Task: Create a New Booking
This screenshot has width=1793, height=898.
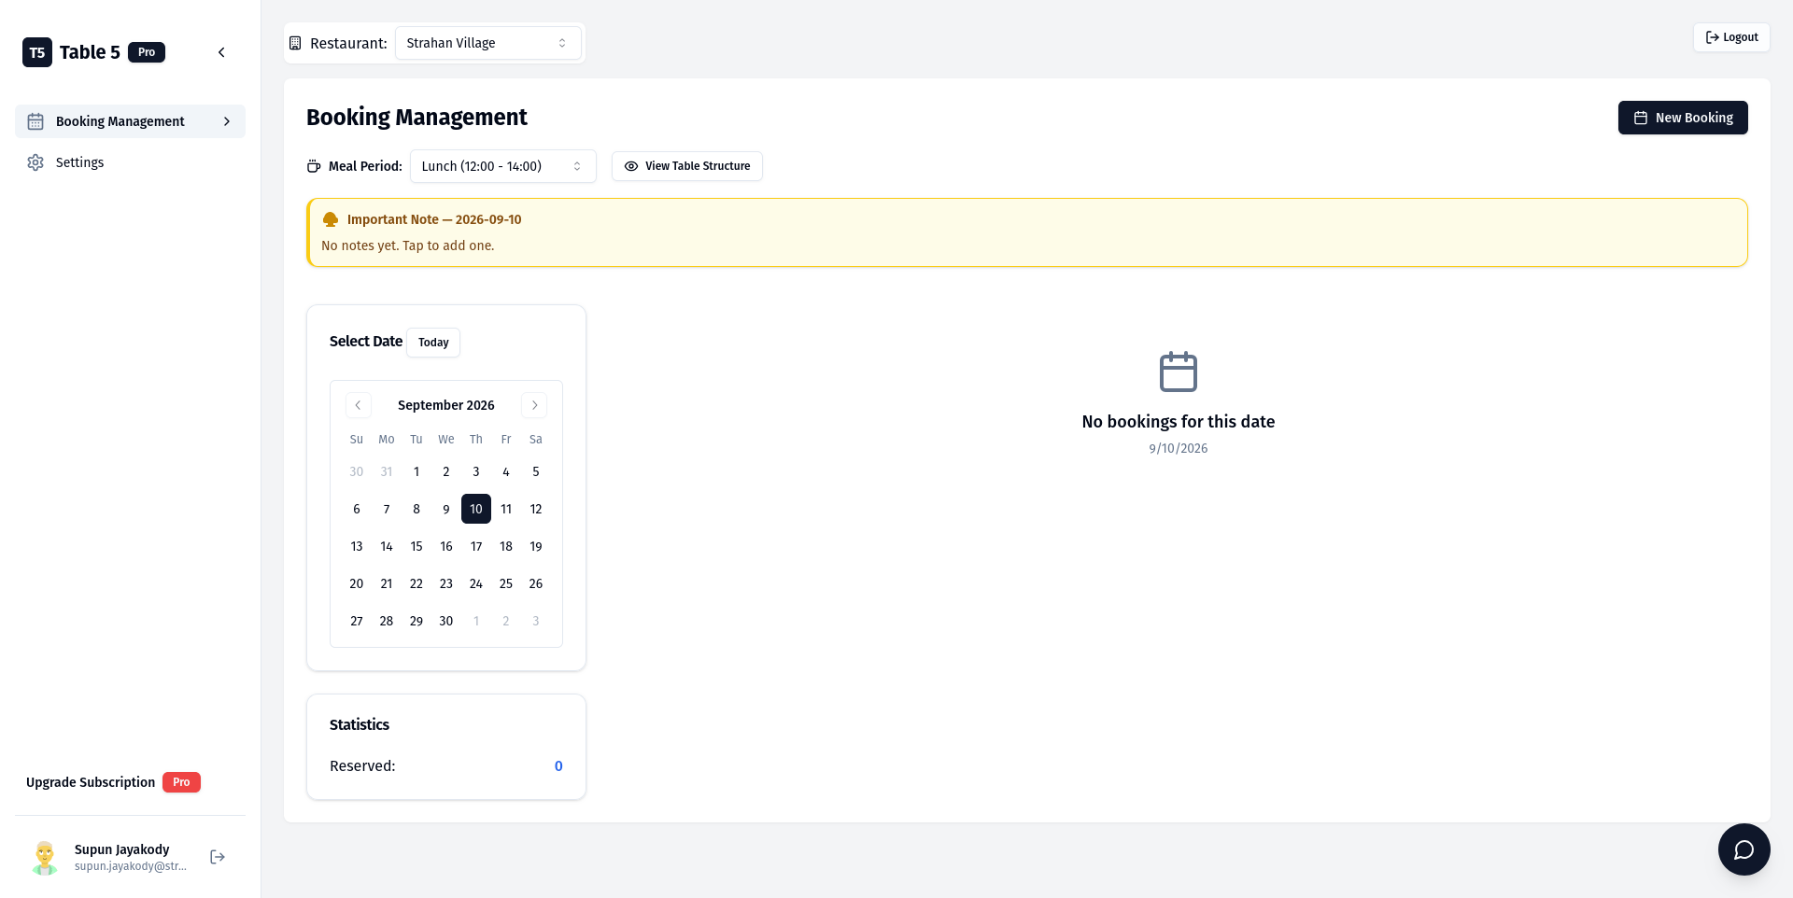Action: pos(1683,118)
